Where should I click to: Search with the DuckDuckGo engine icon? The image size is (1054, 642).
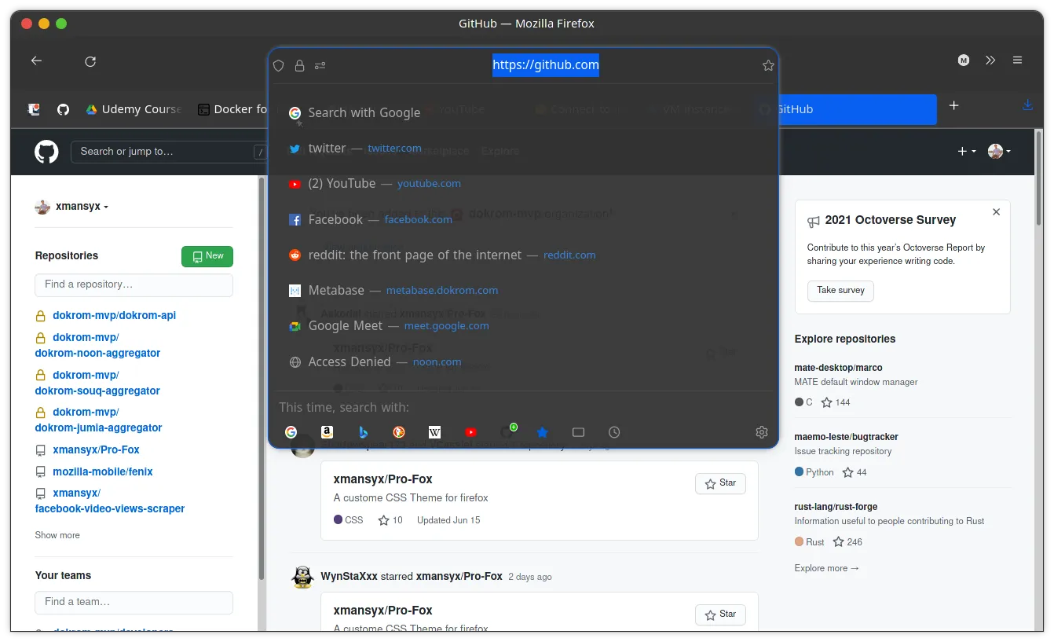pyautogui.click(x=398, y=431)
